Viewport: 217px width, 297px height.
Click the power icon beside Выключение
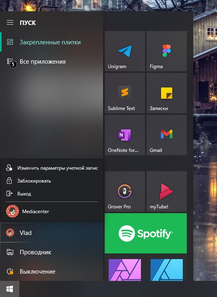(10, 272)
